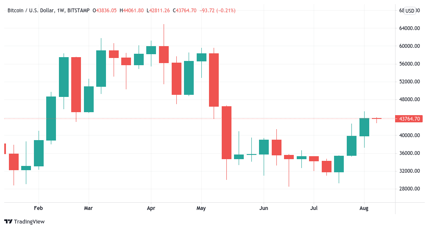Click the TradingView logo icon
The height and width of the screenshot is (229, 429).
point(8,222)
